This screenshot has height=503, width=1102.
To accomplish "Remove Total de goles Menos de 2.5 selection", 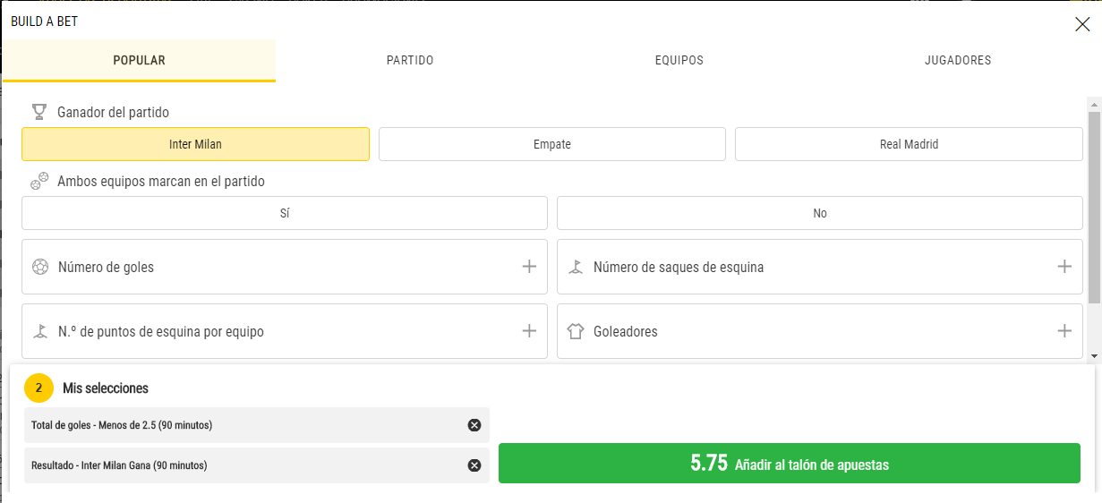I will click(474, 425).
